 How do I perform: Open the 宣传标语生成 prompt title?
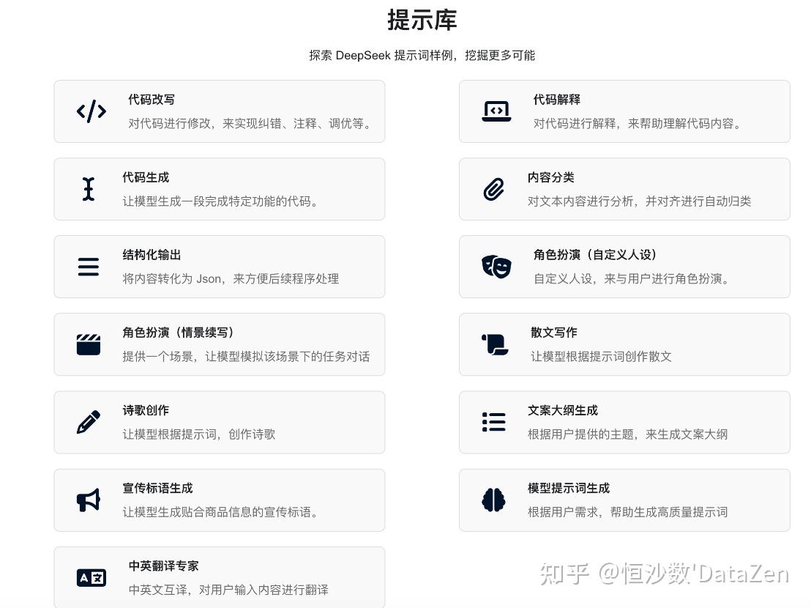[158, 488]
